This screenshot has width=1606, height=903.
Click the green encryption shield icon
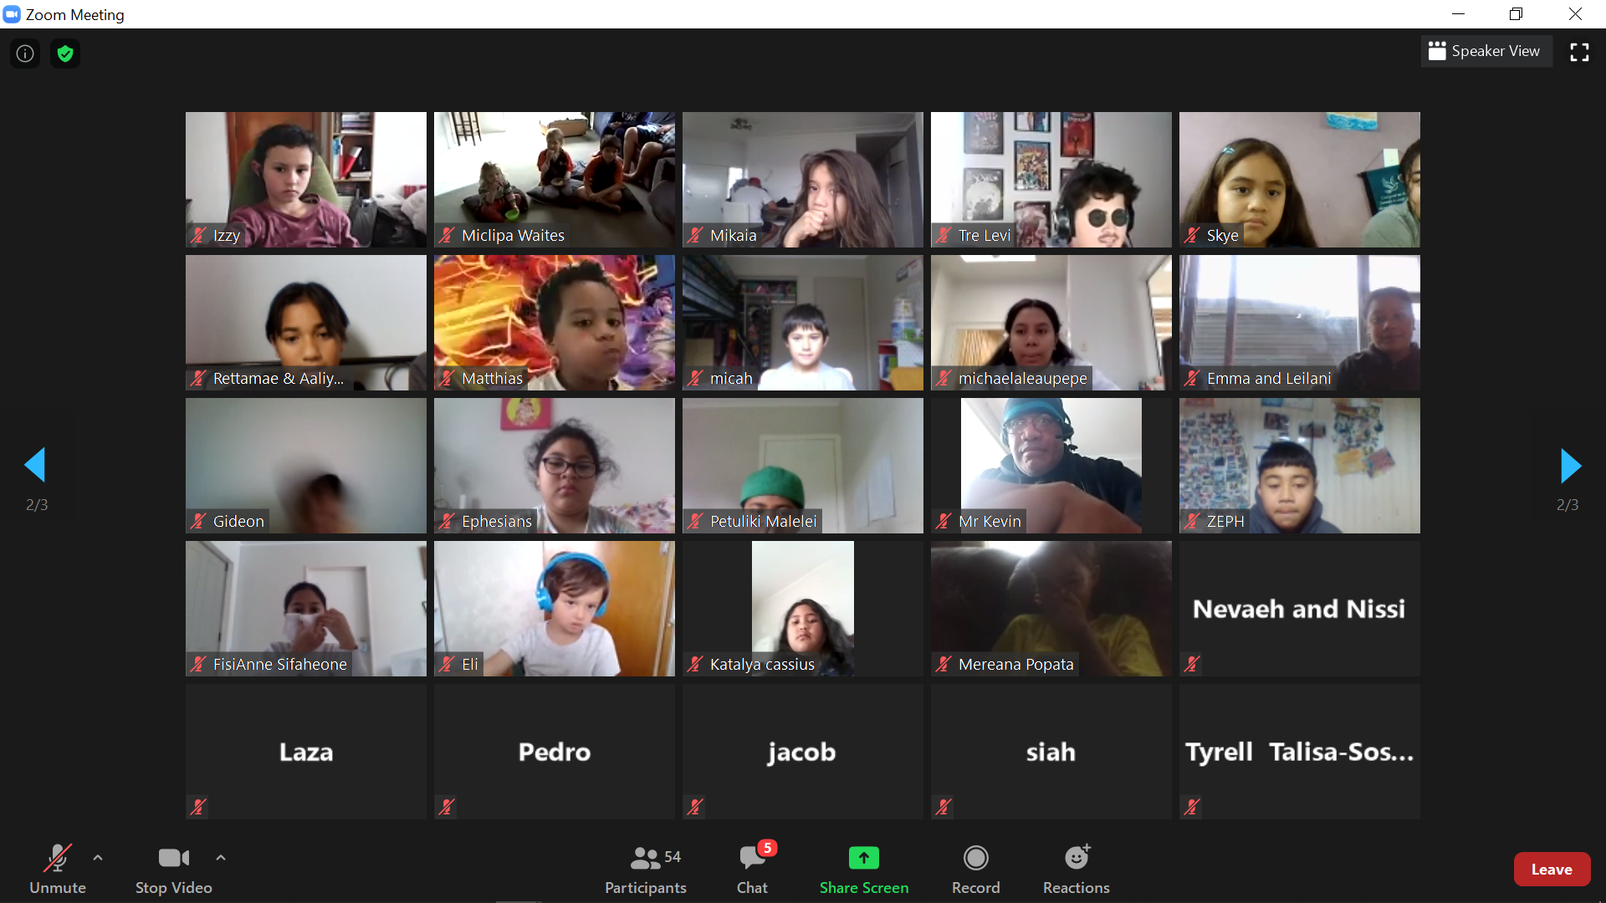click(x=65, y=54)
